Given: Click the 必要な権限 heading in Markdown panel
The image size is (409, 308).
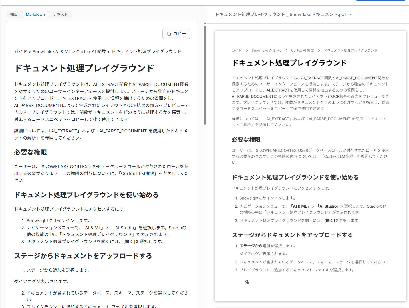Looking at the screenshot, I should tap(31, 152).
